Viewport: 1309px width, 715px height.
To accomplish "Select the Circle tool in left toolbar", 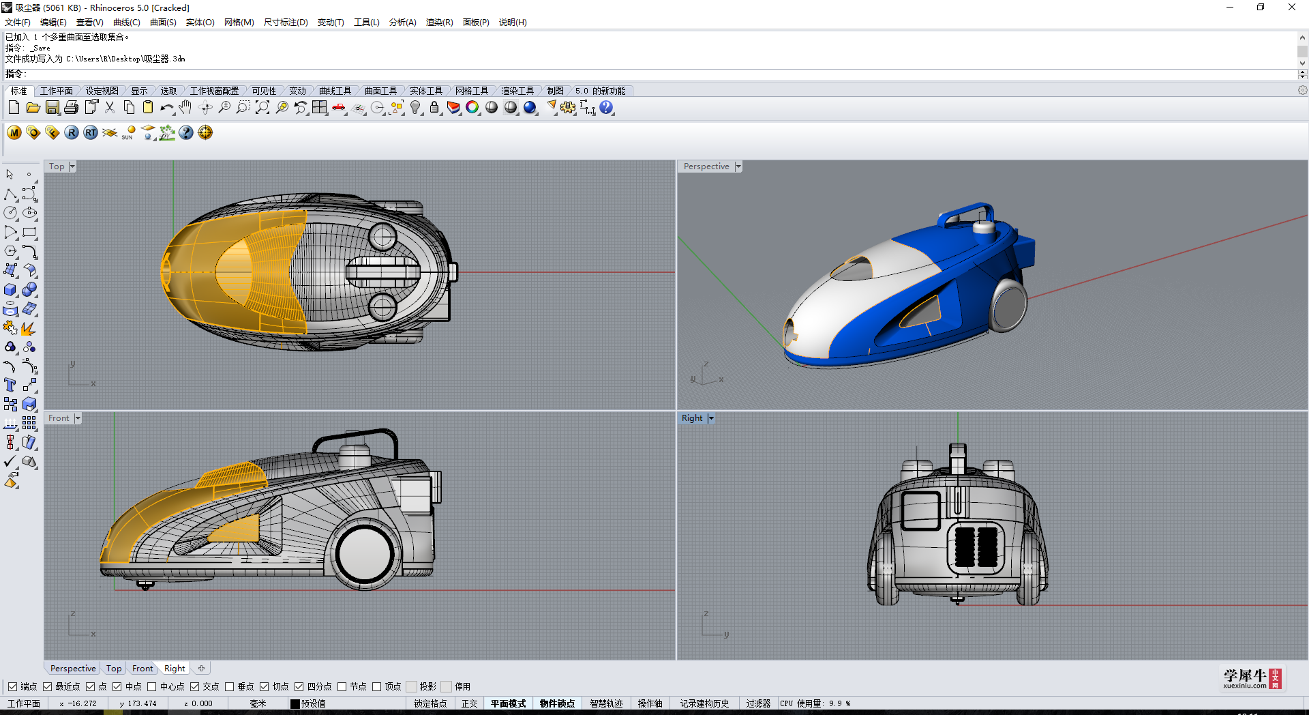I will point(10,213).
